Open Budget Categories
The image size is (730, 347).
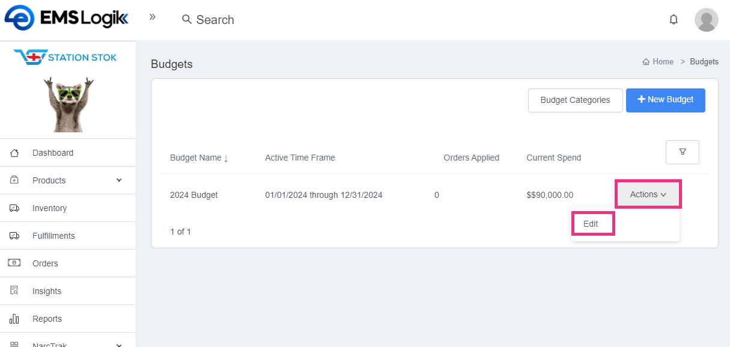[x=575, y=100]
